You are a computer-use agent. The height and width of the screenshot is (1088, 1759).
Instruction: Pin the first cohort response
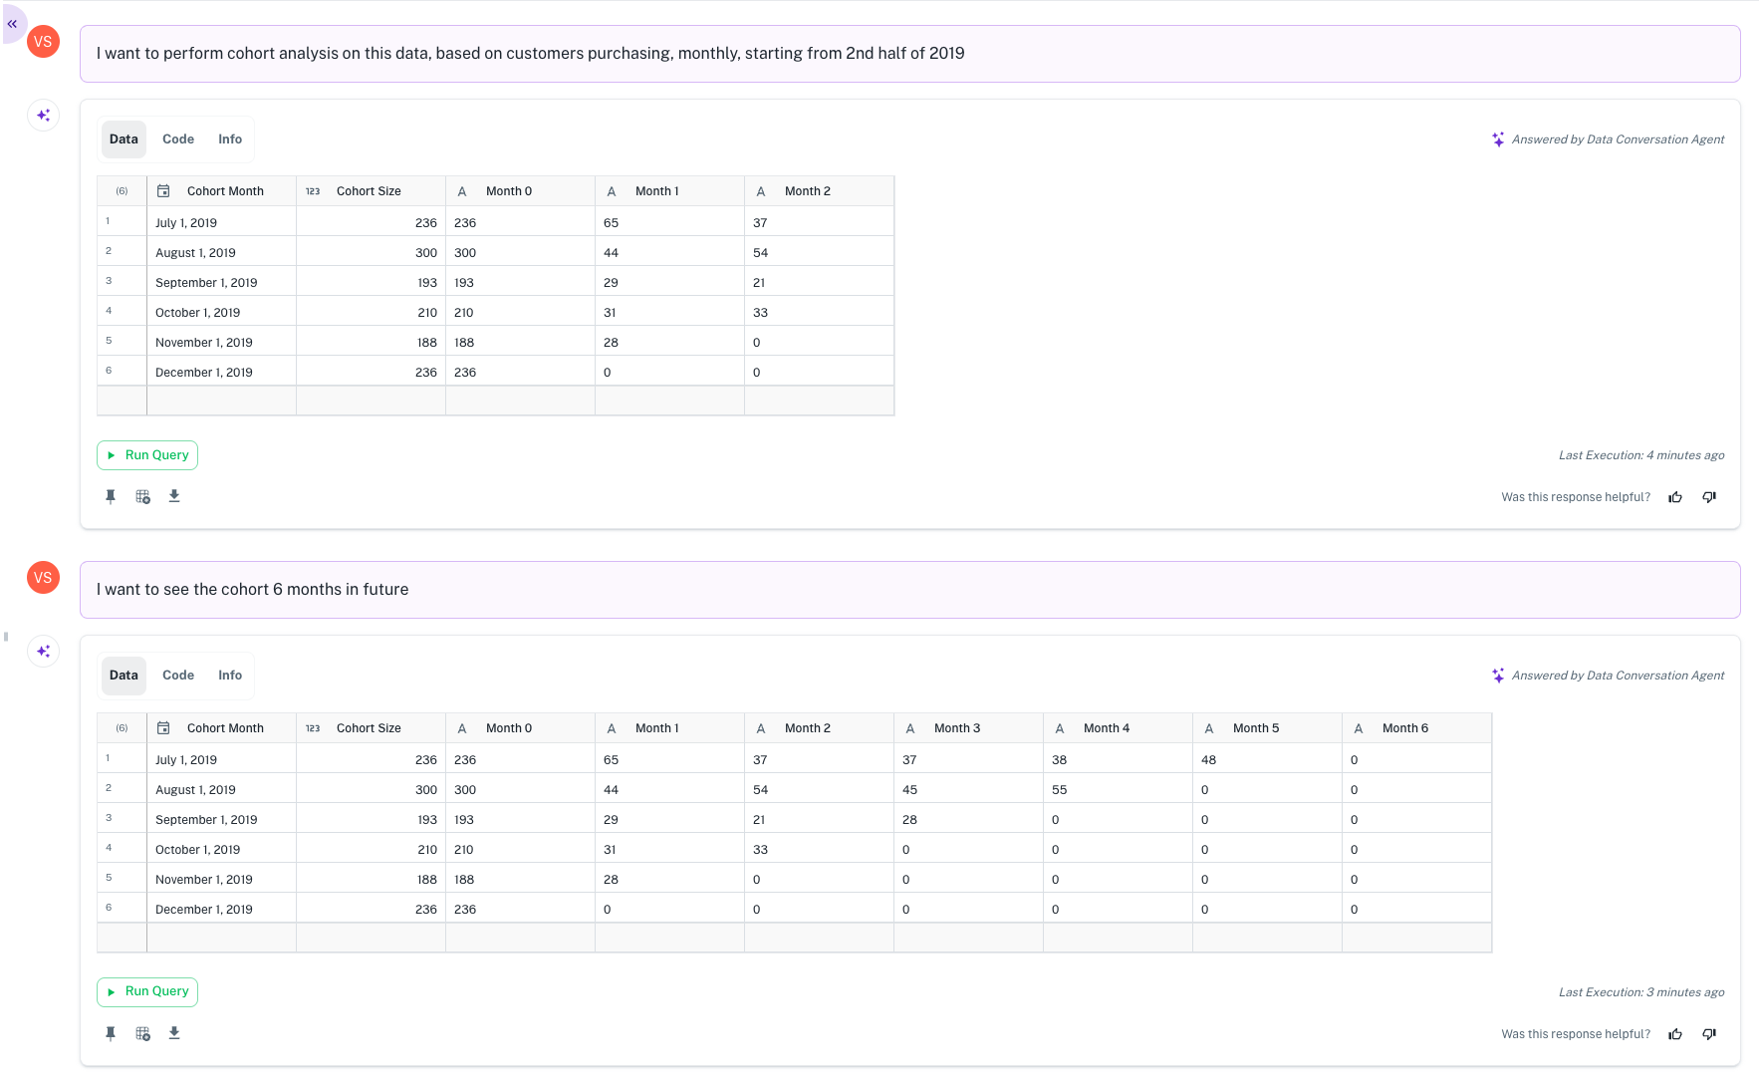[x=111, y=496]
